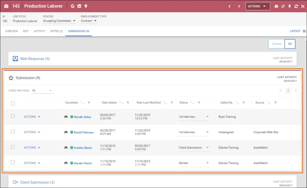307x188 pixels.
Task: Click binoculars icon for Mordin Solus
Action: 66,117
